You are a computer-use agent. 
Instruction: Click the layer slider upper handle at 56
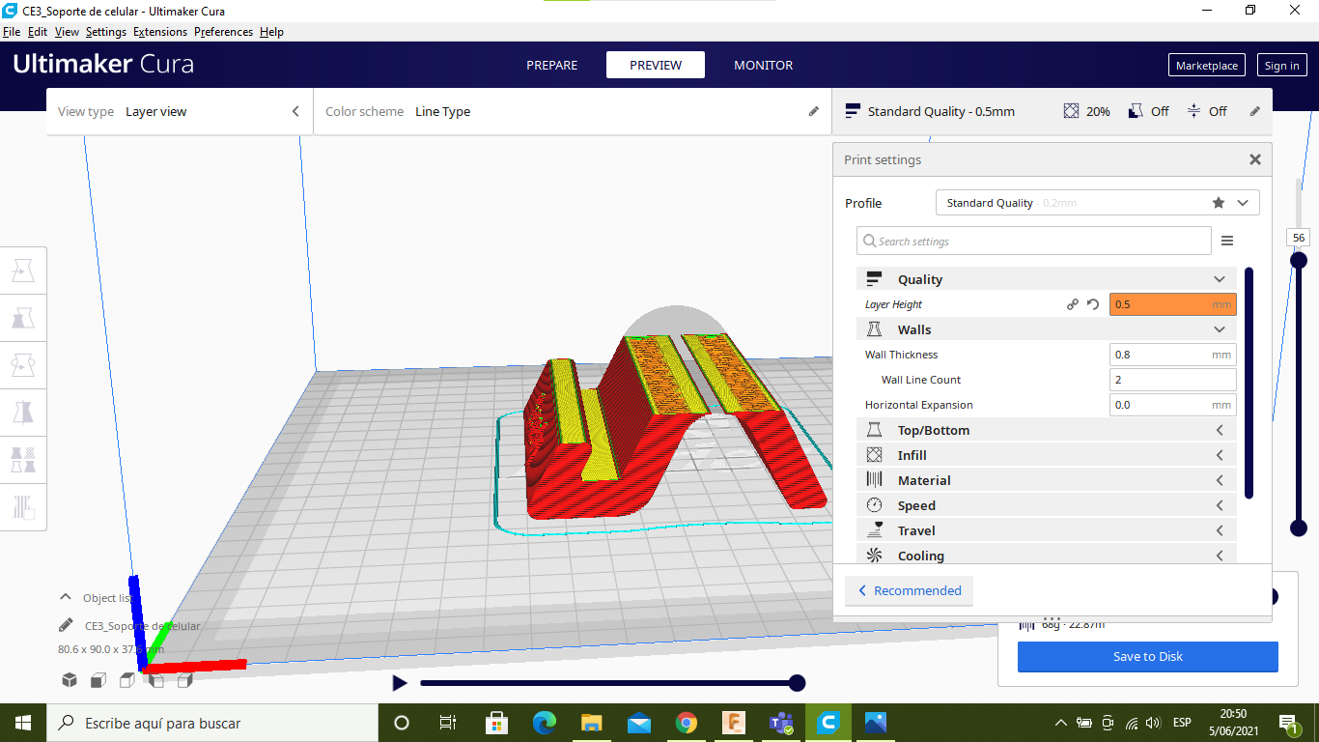pyautogui.click(x=1299, y=260)
